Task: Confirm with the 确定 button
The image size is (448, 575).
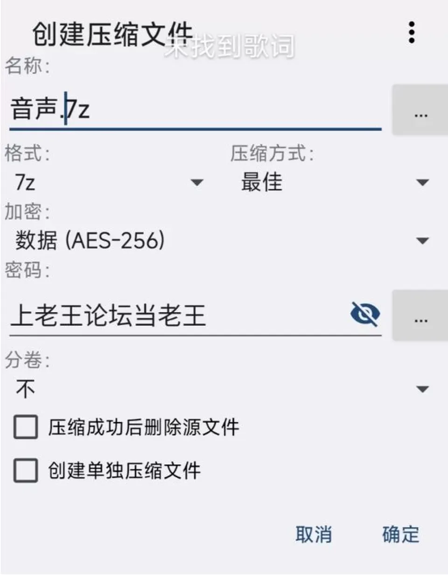Action: coord(401,534)
